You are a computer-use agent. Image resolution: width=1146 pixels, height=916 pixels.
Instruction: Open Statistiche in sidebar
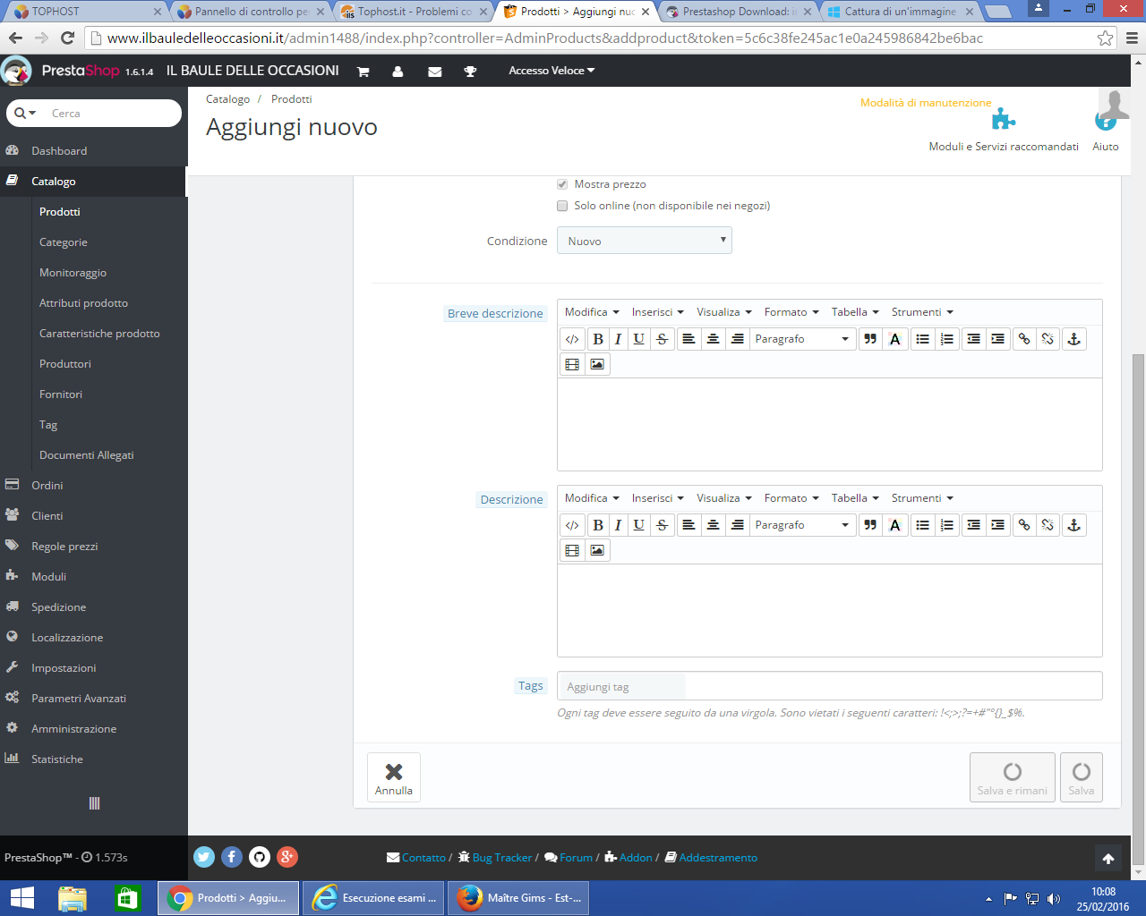point(57,759)
